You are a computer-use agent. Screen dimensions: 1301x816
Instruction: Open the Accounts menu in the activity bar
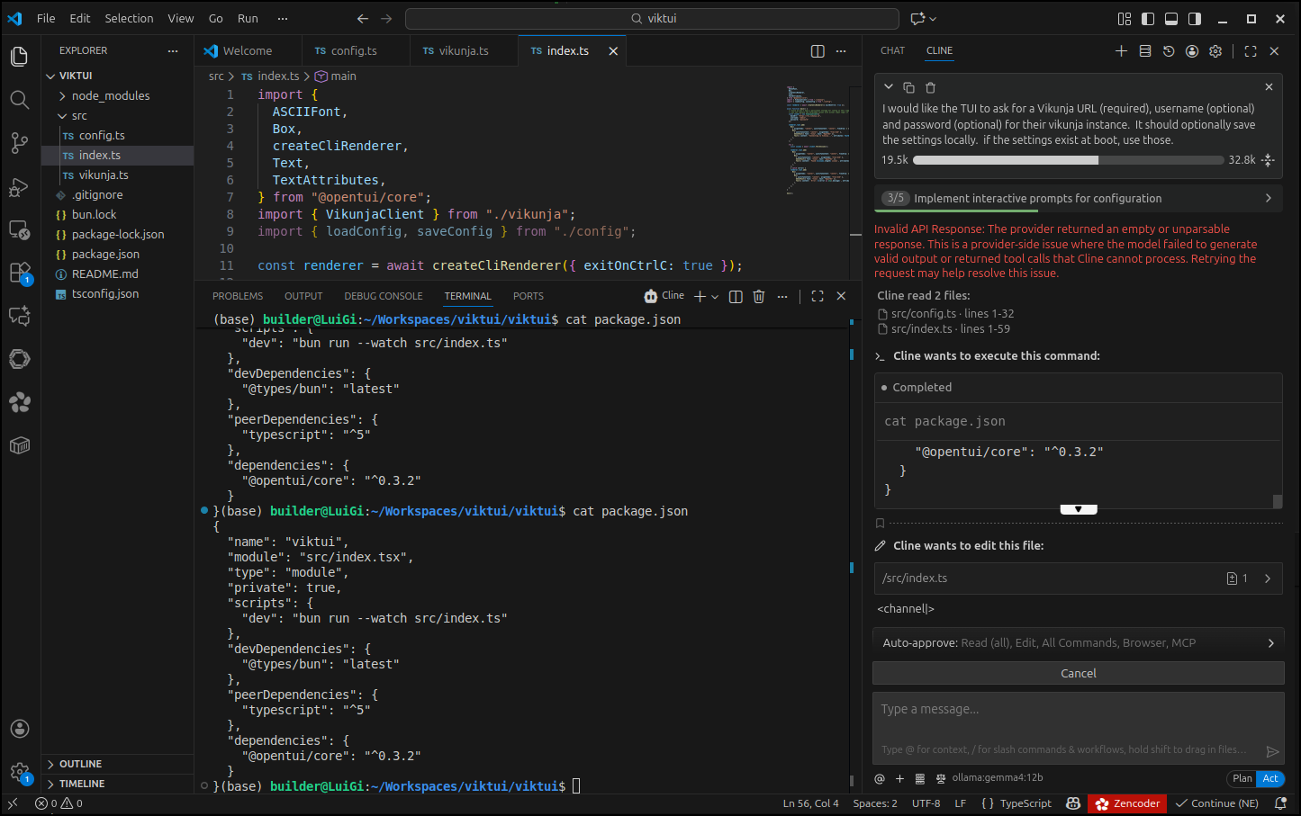[20, 729]
